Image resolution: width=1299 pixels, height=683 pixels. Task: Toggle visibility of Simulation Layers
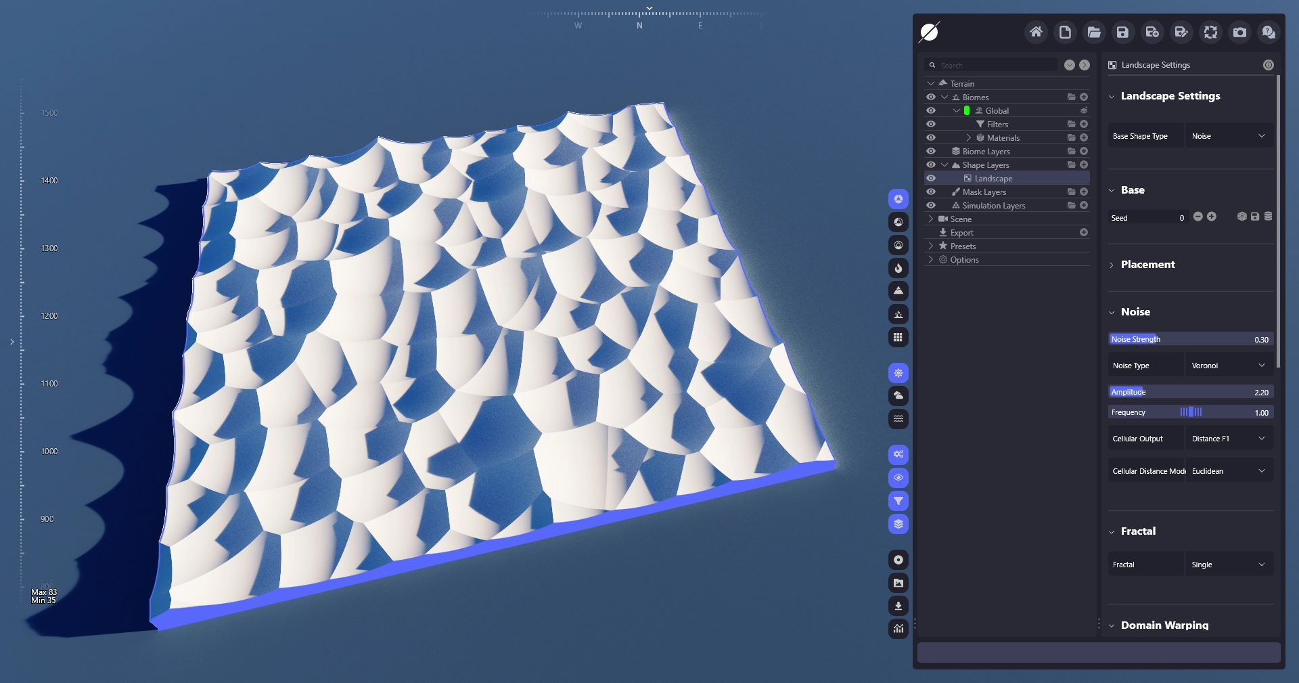point(931,206)
